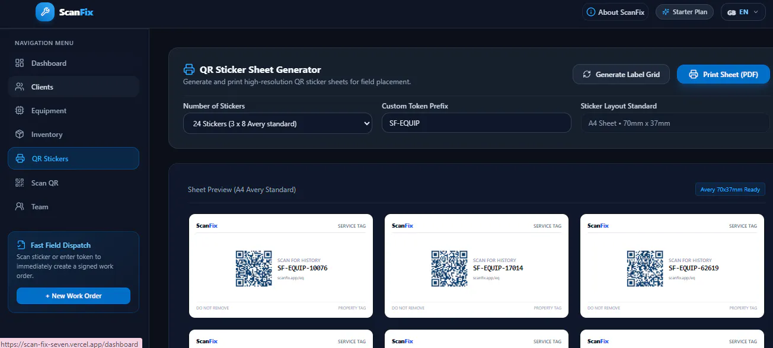Go to Dashboard in the navigation menu
773x348 pixels.
(x=74, y=63)
